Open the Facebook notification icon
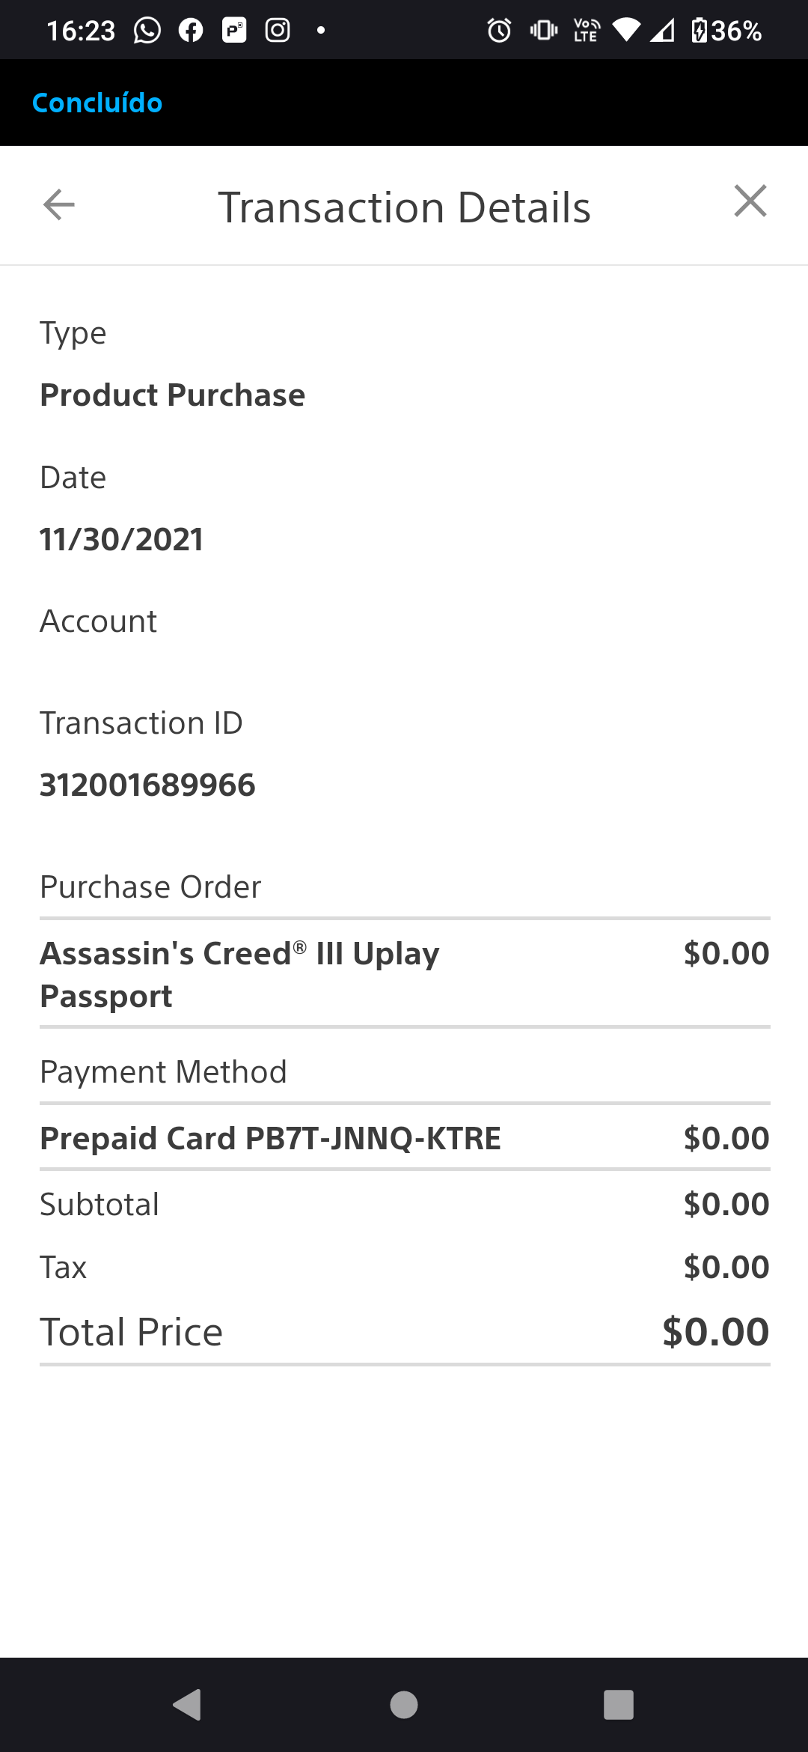This screenshot has width=808, height=1752. click(191, 31)
